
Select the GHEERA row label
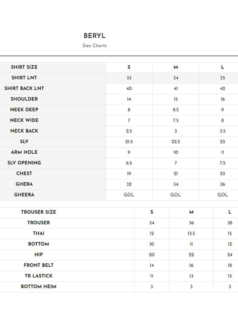[24, 195]
